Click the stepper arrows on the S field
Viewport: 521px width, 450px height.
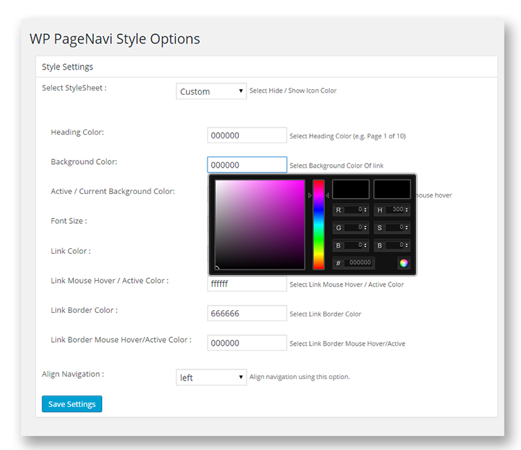(406, 228)
